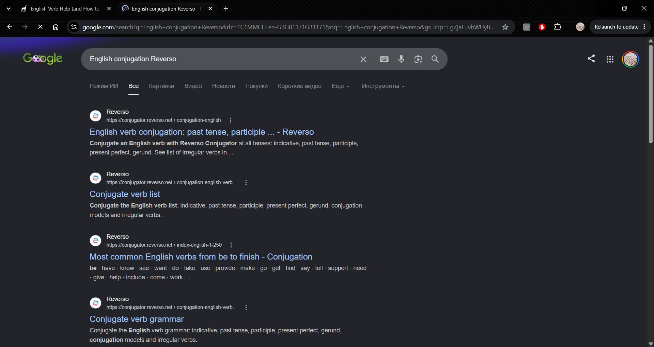This screenshot has width=654, height=347.
Task: Minimize the Chrome window
Action: 605,9
